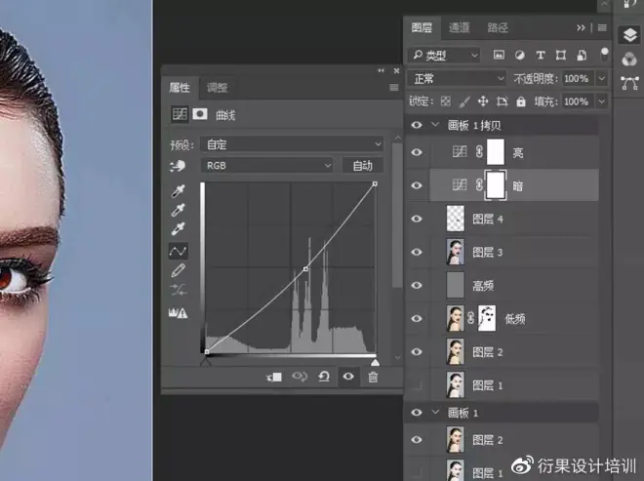Select the white point eyedropper in Curves
Image resolution: width=644 pixels, height=481 pixels.
coord(178,228)
